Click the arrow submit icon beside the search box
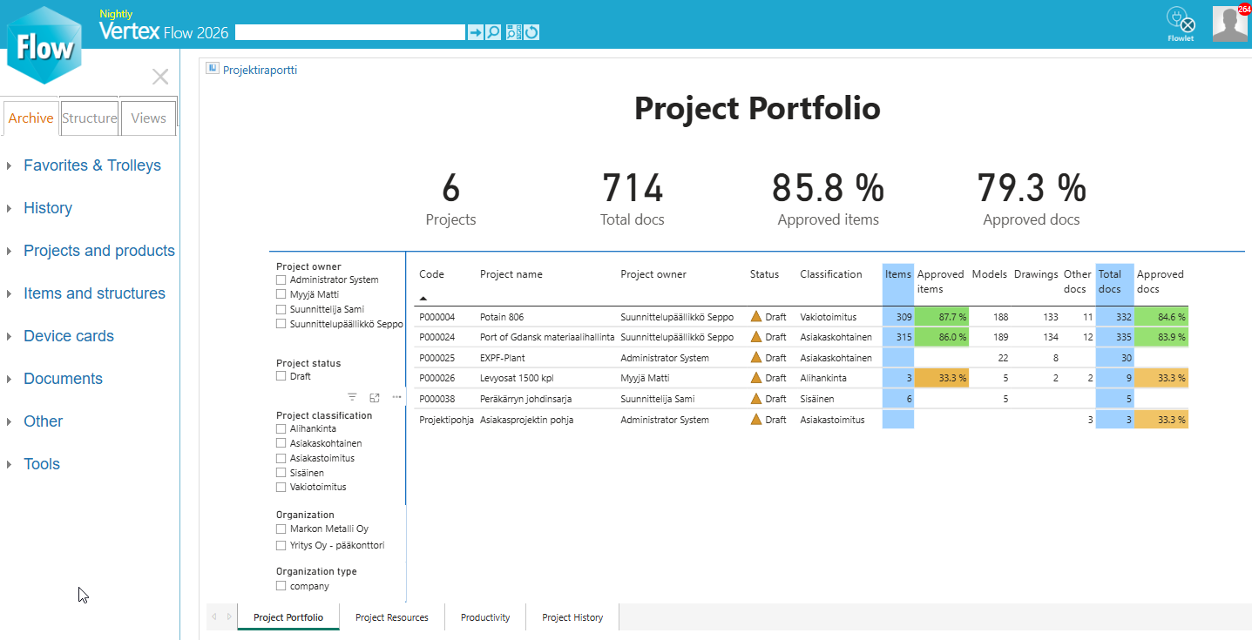 click(x=475, y=31)
